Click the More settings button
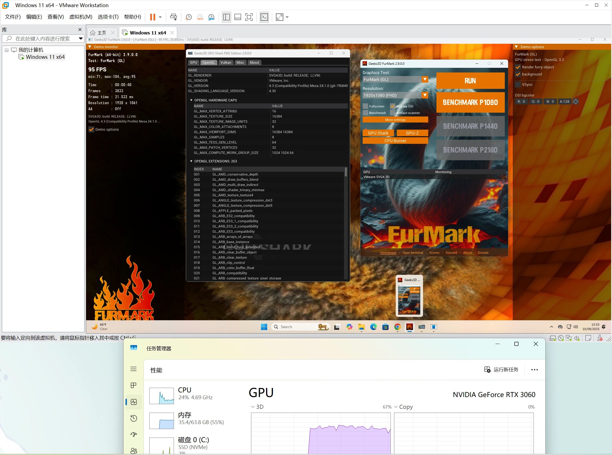612x455 pixels. 395,120
